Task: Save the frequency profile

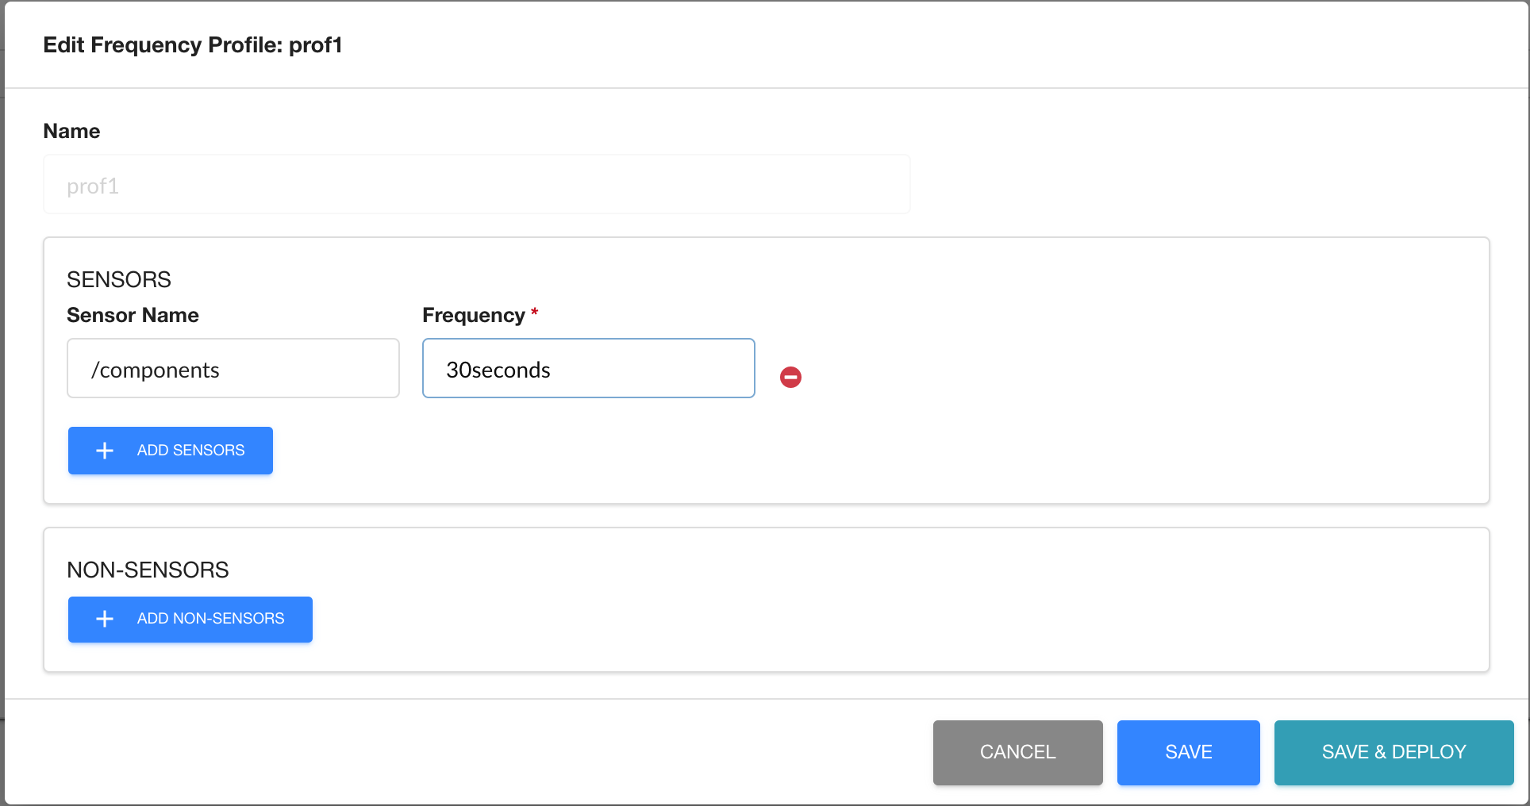Action: (x=1188, y=752)
